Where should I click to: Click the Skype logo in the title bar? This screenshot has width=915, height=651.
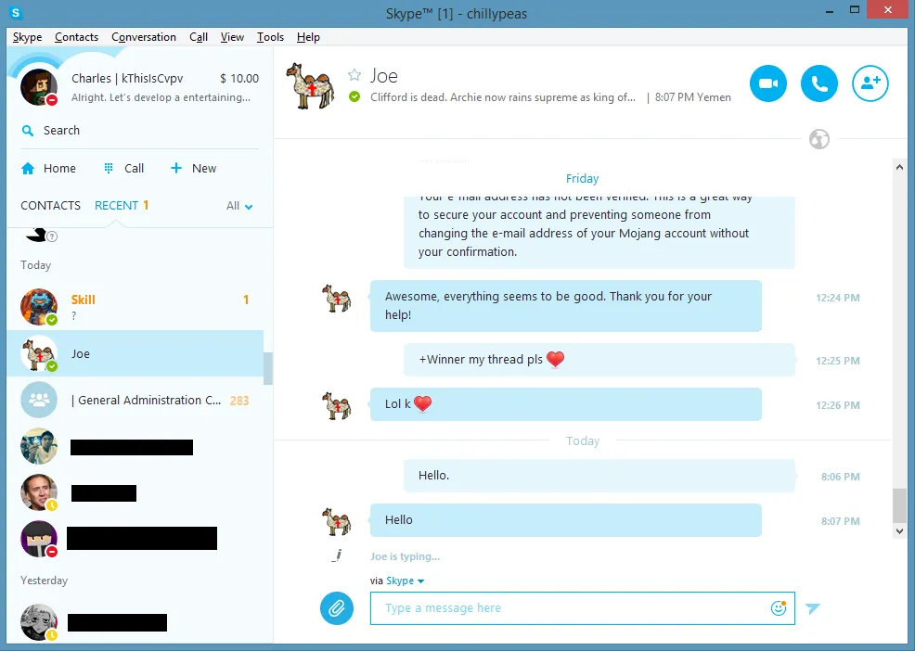[16, 12]
